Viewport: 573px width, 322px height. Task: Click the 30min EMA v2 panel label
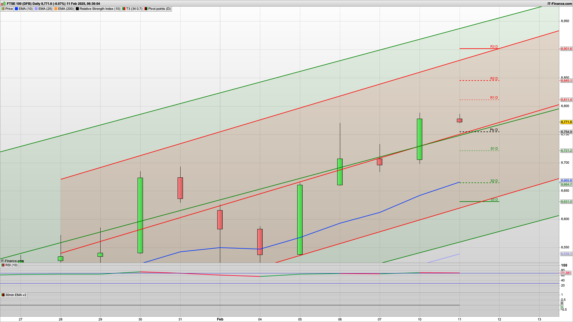[14, 295]
